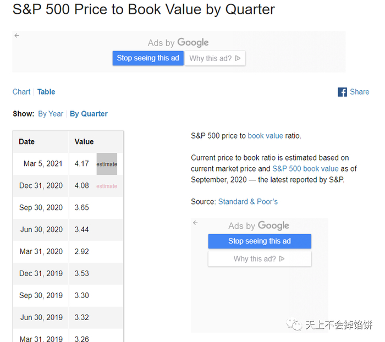Viewport: 385px width, 342px height.
Task: Click the Value column header
Action: click(x=84, y=141)
